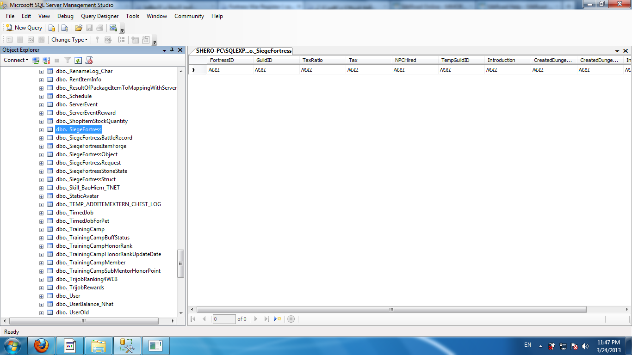Click the NULL cell under GuildID

coord(276,70)
